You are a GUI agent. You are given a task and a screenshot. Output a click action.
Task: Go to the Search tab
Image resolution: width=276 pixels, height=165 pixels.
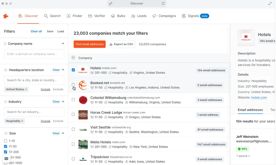tap(52, 16)
